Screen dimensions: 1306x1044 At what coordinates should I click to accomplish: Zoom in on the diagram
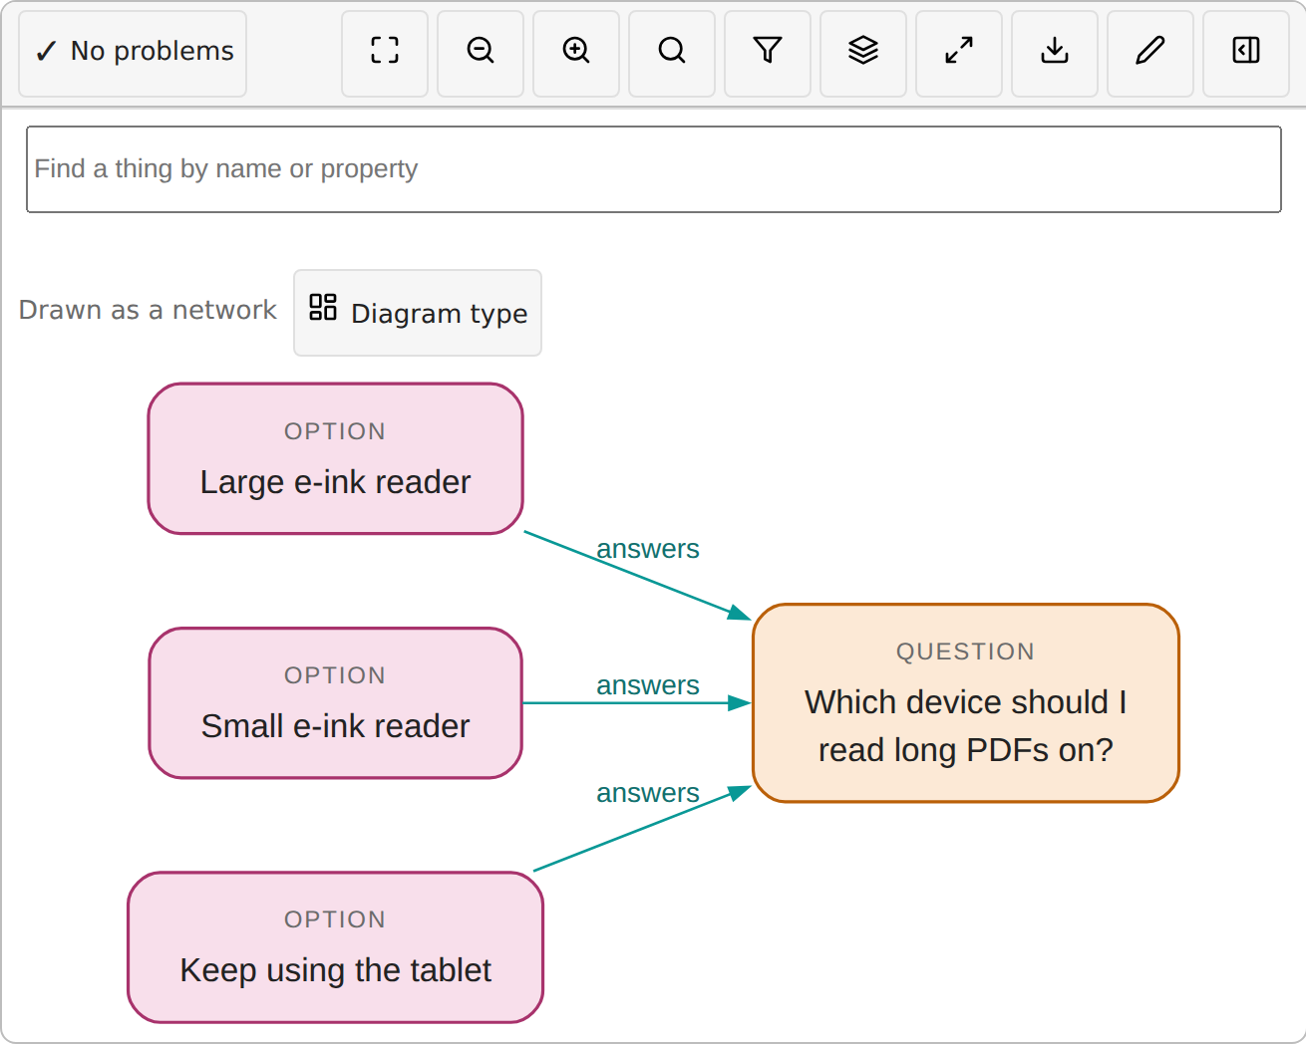pos(576,54)
